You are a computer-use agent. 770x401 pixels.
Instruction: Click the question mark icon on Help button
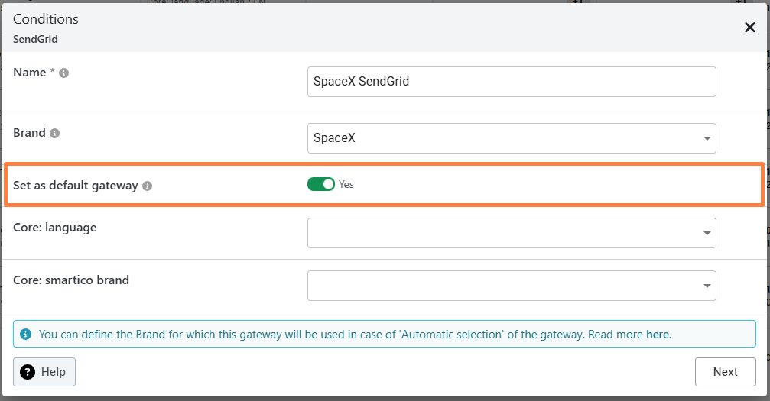pos(28,372)
